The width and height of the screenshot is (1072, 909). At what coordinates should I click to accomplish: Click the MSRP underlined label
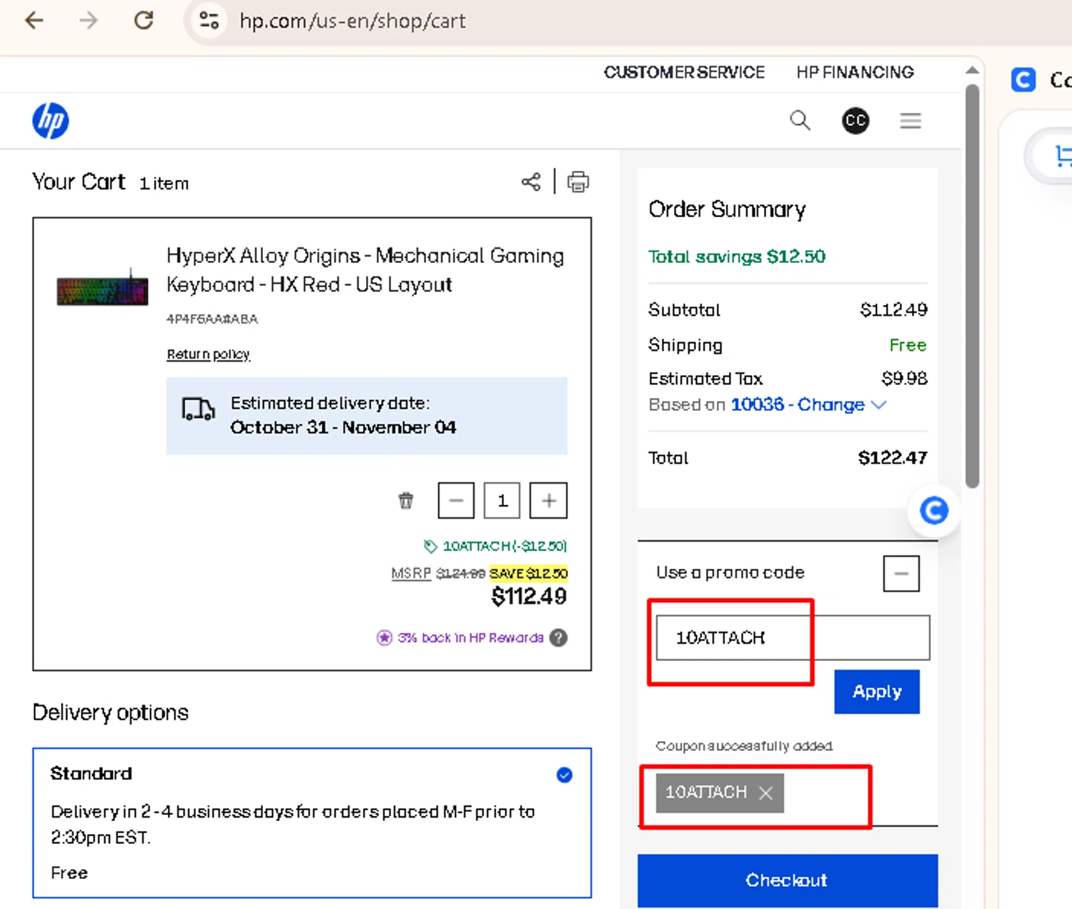pyautogui.click(x=411, y=574)
